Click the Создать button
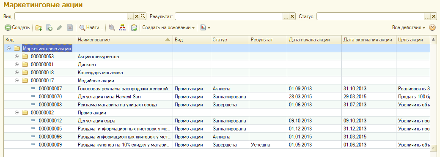The height and width of the screenshot is (157, 440). coord(17,28)
